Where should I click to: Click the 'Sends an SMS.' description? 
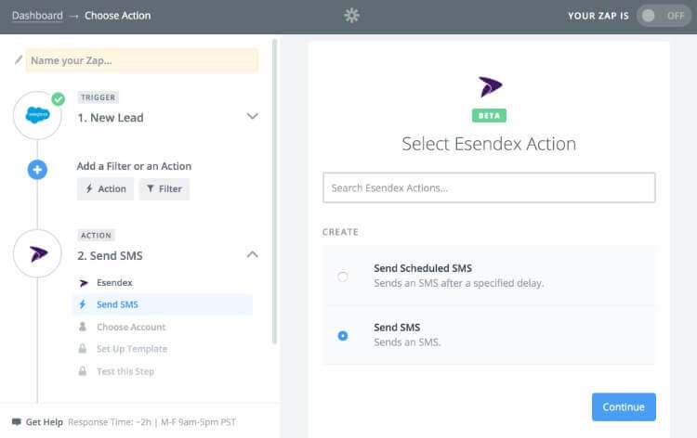407,342
